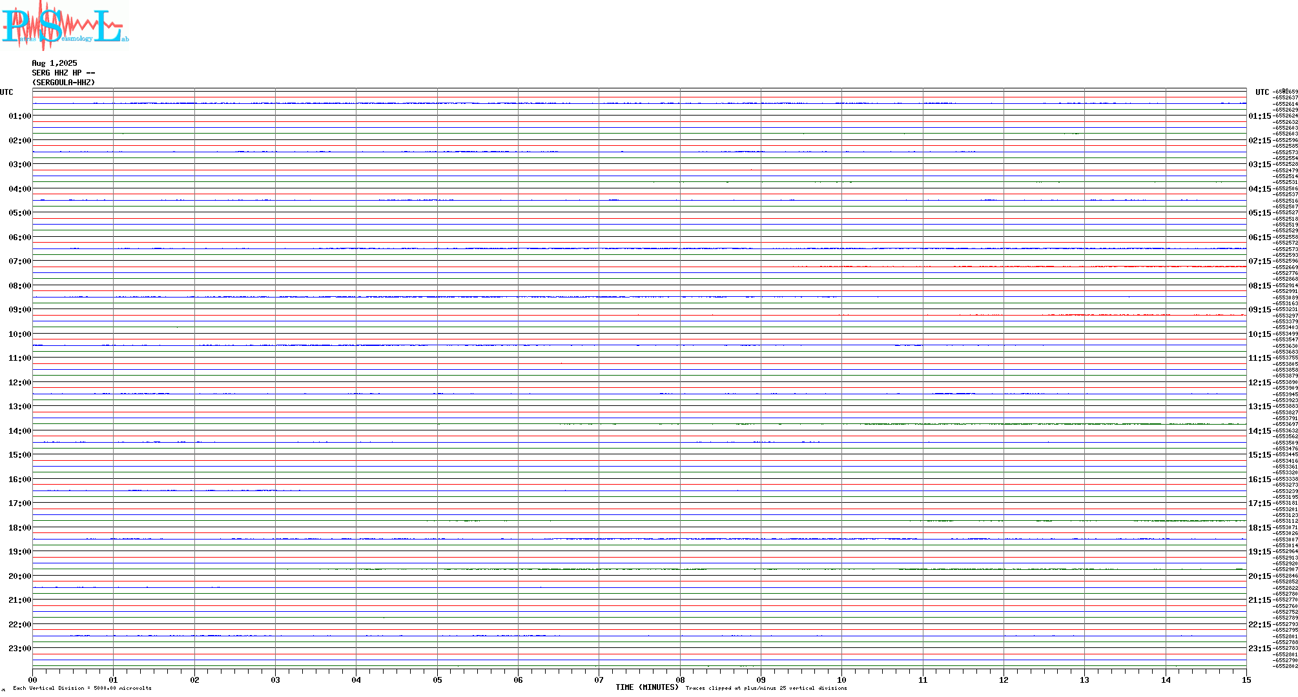Click minute 04 on the time axis
Screen dimensions: 1298x697
click(x=356, y=680)
